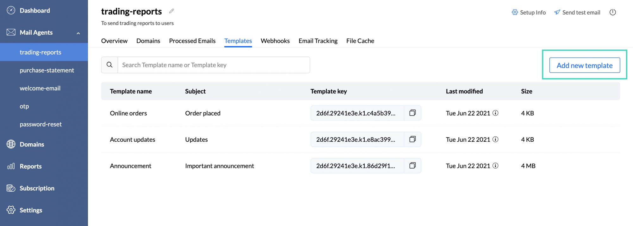Switch to the Webhooks tab

[x=275, y=41]
